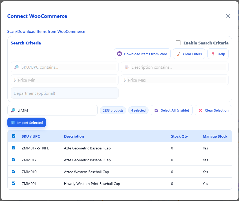Click the WooCommerce logo icon on Download button
The width and height of the screenshot is (239, 201).
click(119, 54)
